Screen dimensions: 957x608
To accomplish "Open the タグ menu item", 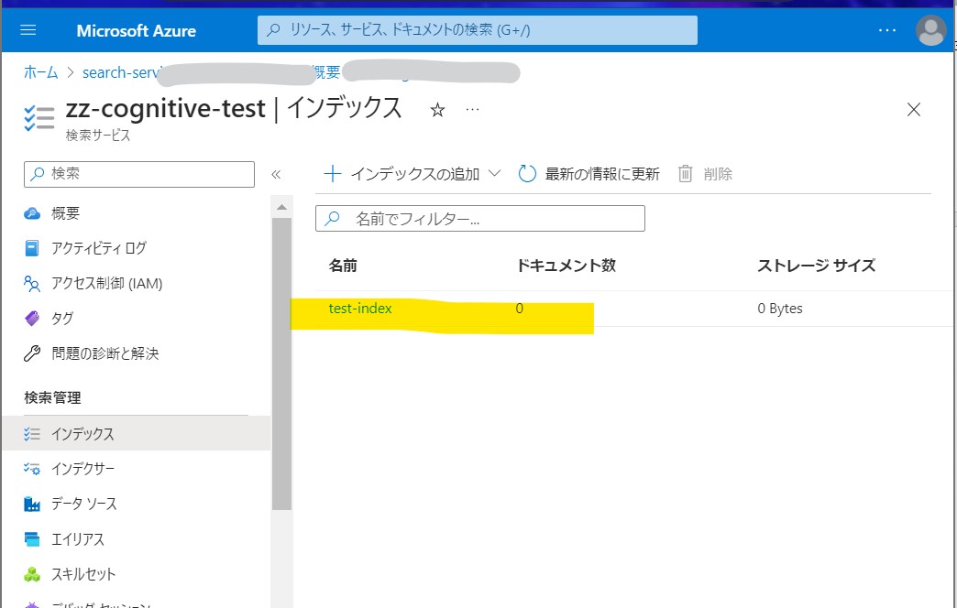I will (62, 319).
